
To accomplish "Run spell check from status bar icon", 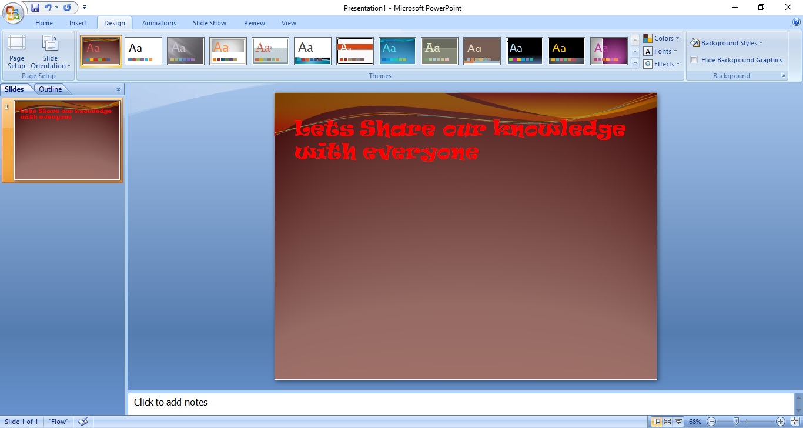I will point(83,422).
